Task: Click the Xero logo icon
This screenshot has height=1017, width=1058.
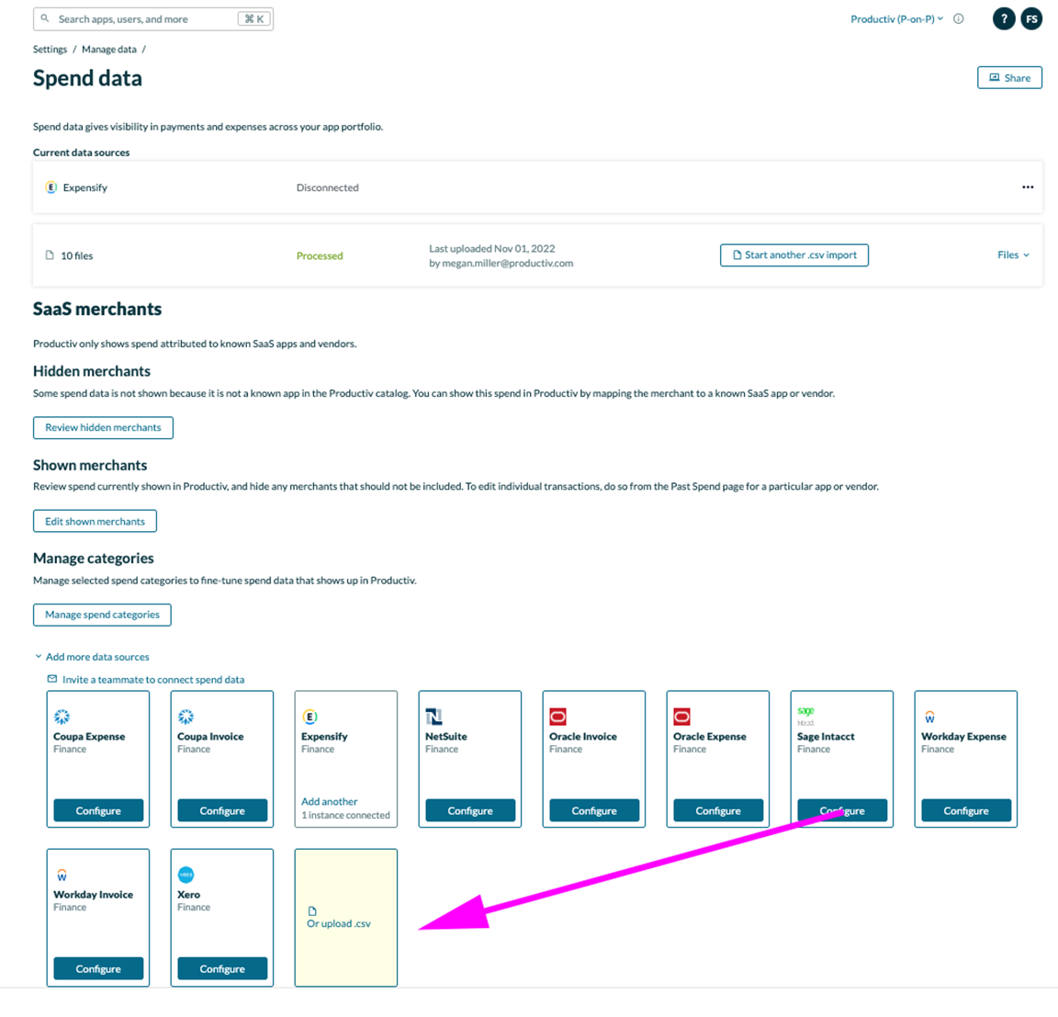Action: click(x=186, y=875)
